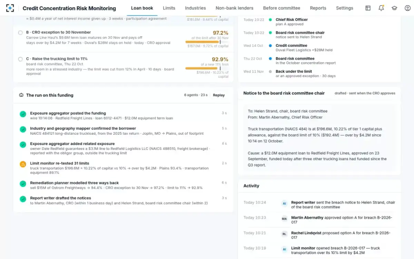Click the green check for 'Exposure aggregator added related exposure'

23,145
